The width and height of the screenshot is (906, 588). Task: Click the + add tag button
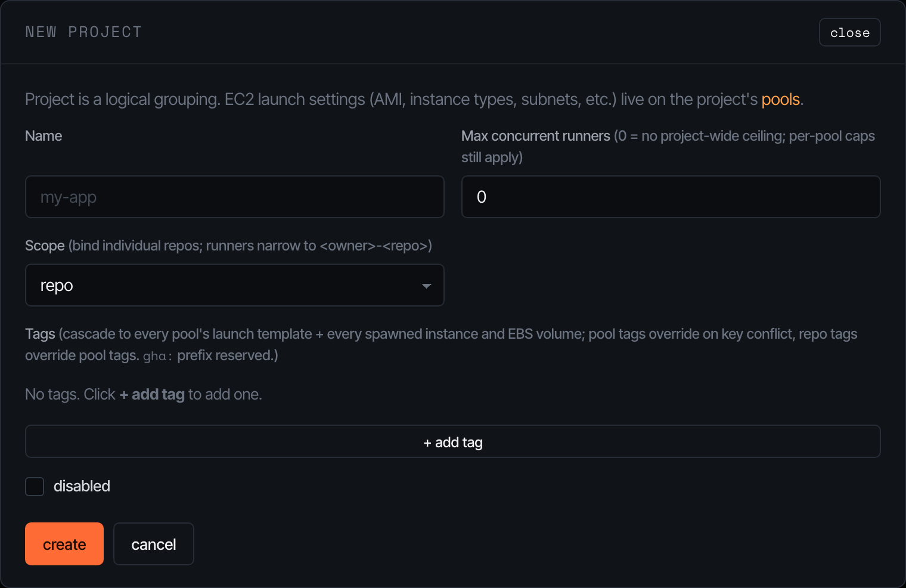[x=452, y=441]
